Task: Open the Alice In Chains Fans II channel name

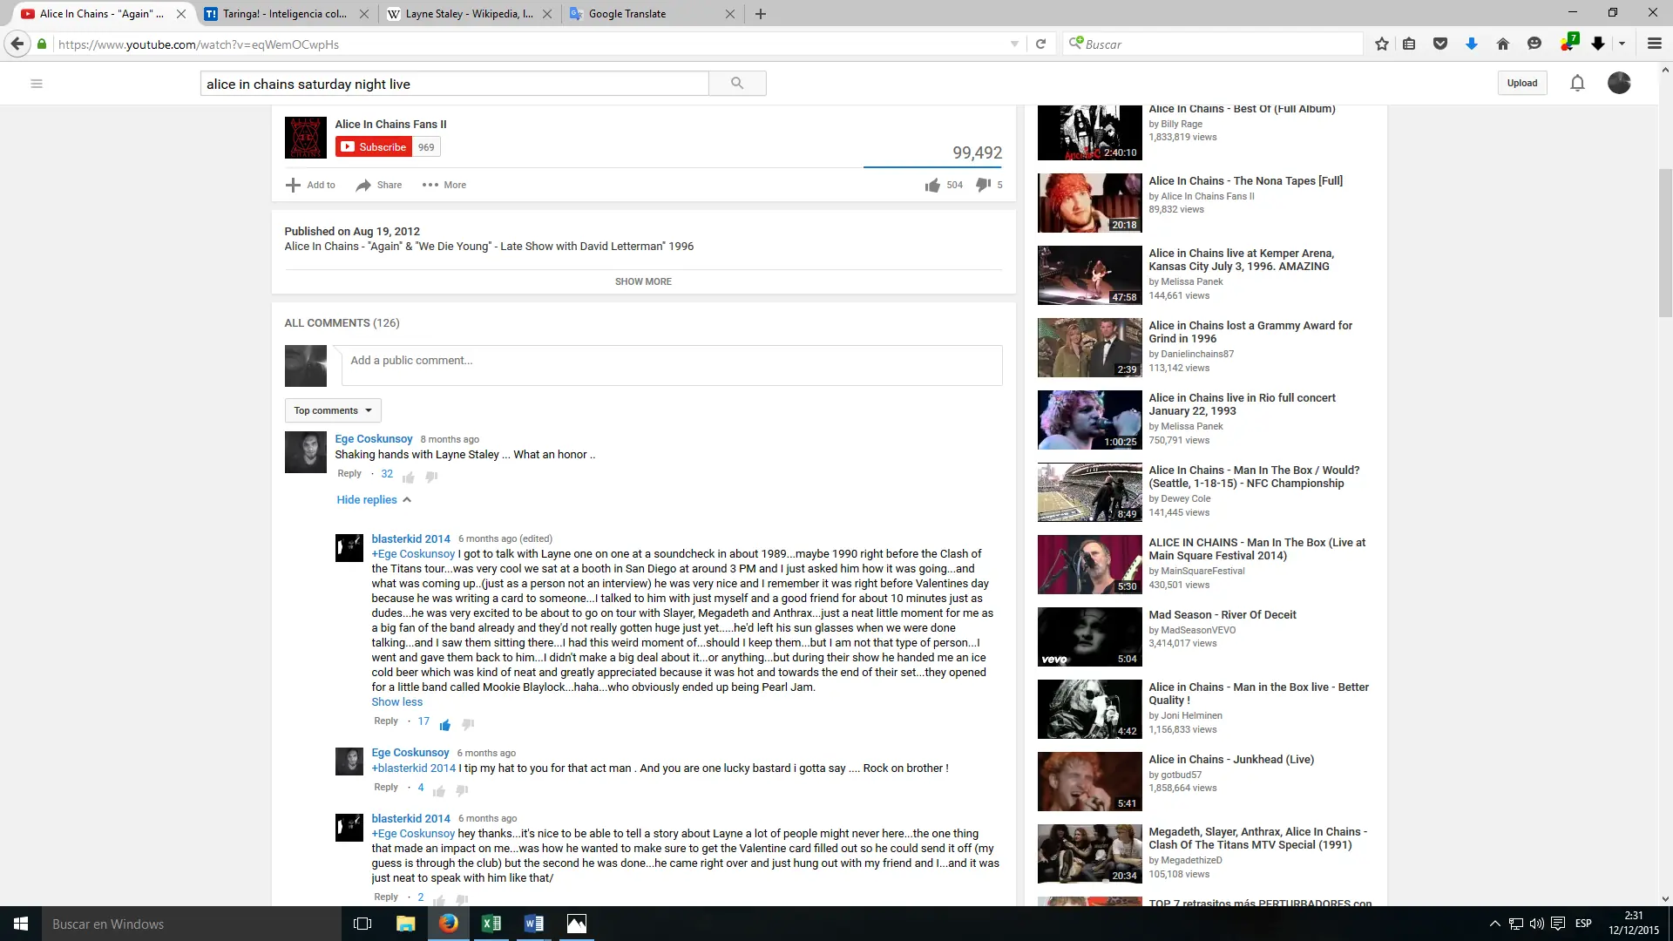Action: [390, 124]
